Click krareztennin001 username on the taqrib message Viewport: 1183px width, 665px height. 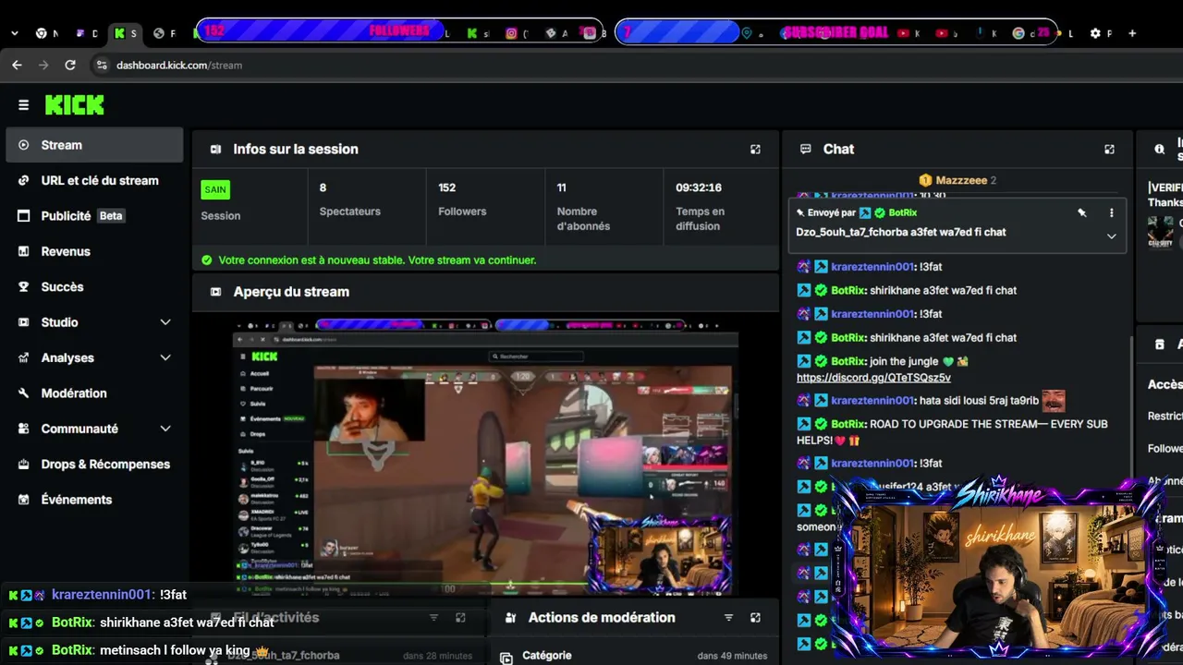872,401
